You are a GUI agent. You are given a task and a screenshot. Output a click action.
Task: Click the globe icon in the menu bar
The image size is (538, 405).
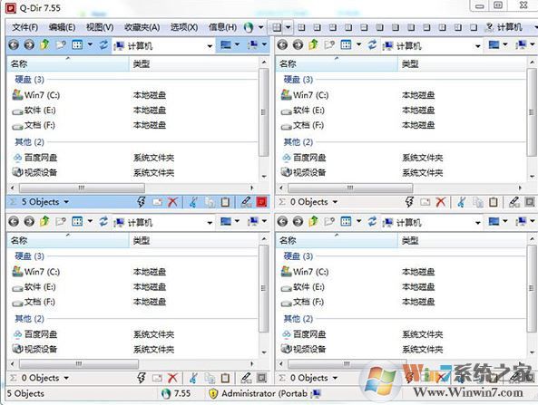click(x=249, y=27)
